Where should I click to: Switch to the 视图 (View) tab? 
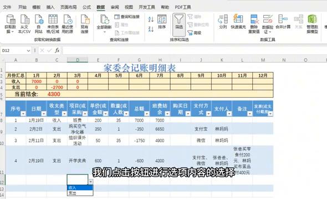coord(129,7)
